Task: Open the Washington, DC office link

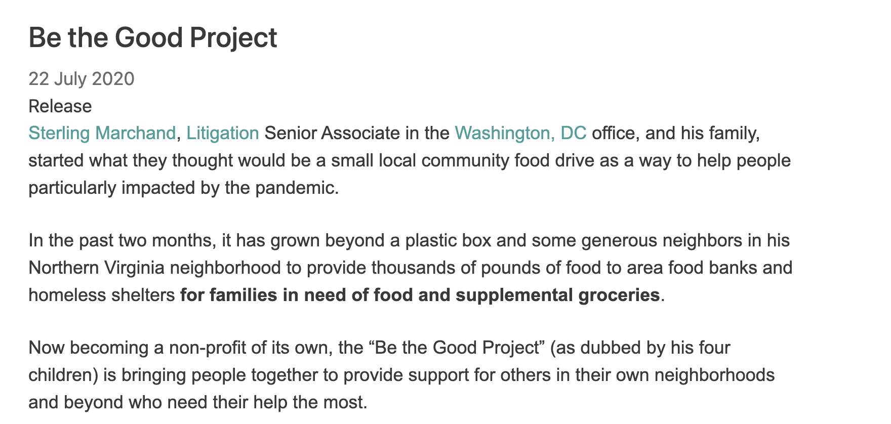Action: [x=520, y=133]
